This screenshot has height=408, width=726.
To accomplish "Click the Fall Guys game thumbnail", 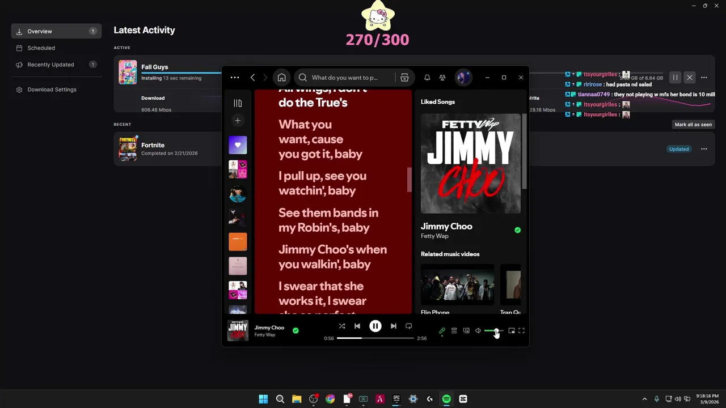I will coord(128,72).
